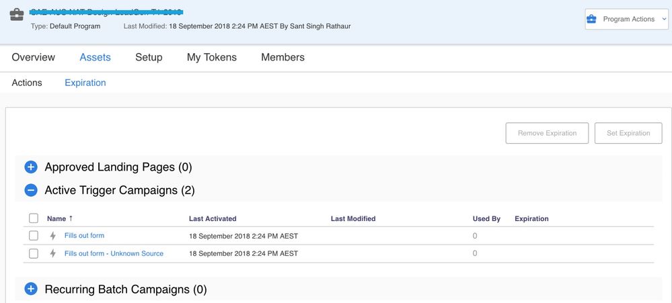Open the My Tokens tab
Viewport: 672px width, 303px height.
[x=212, y=58]
